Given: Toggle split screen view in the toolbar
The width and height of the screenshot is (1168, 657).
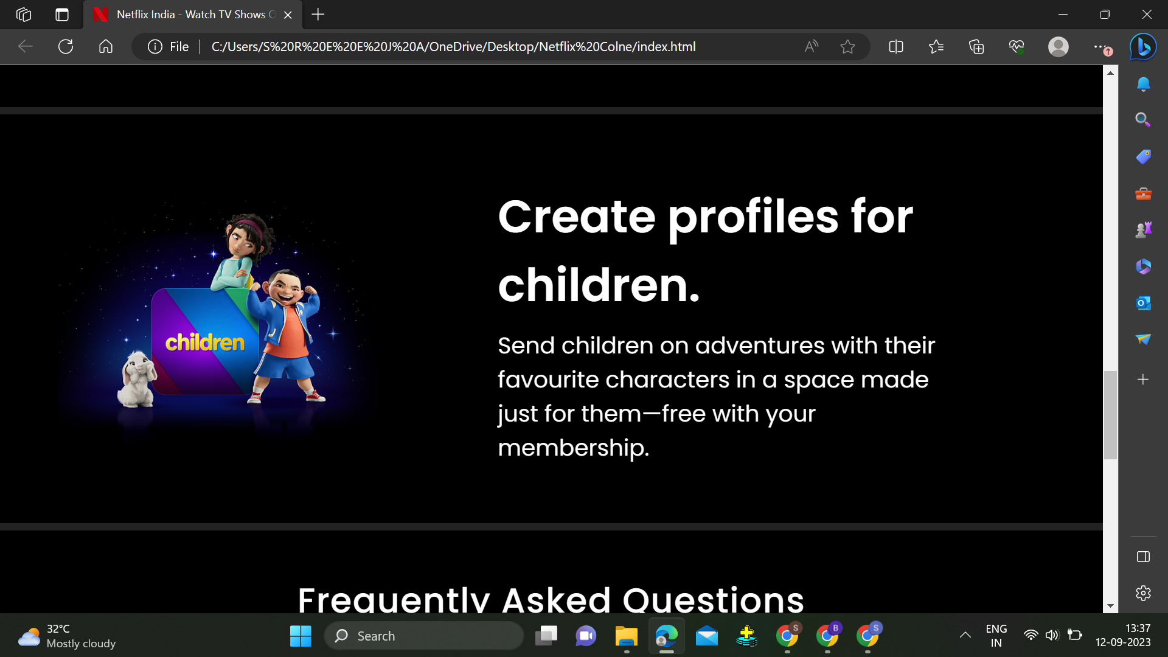Looking at the screenshot, I should pyautogui.click(x=895, y=46).
